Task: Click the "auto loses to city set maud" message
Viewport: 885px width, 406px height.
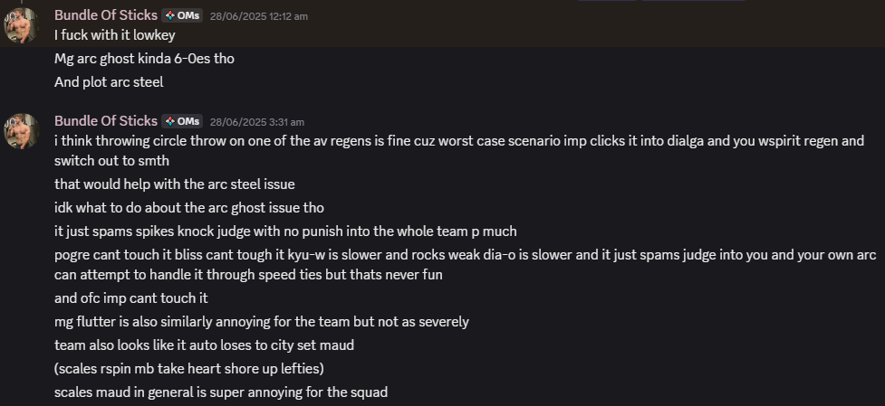Action: click(x=204, y=345)
